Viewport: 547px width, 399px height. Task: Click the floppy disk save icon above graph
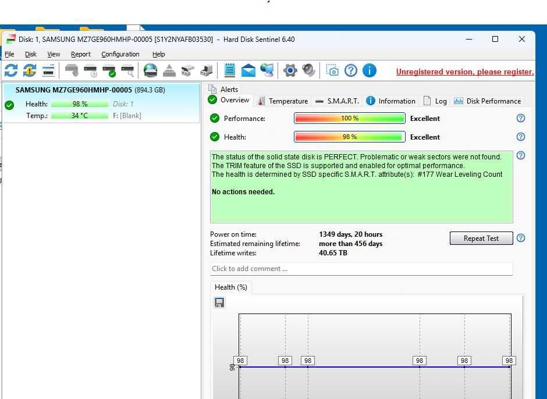tap(219, 302)
